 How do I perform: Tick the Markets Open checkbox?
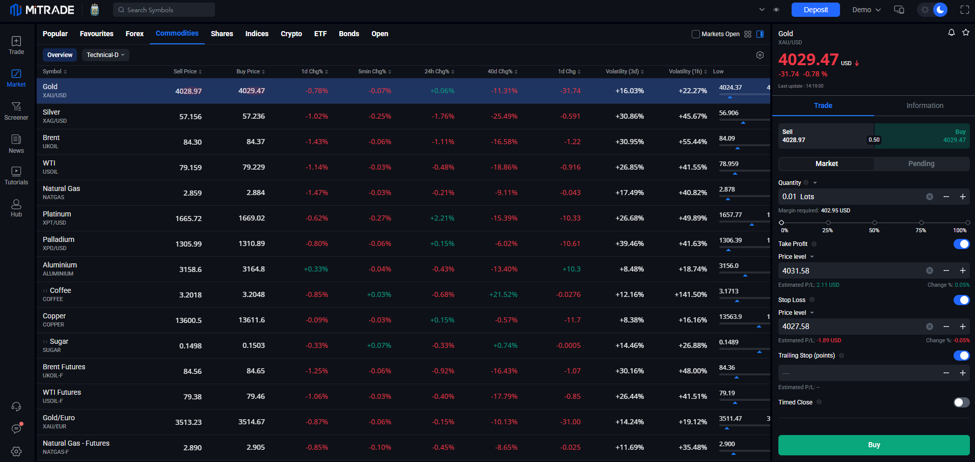pos(696,34)
